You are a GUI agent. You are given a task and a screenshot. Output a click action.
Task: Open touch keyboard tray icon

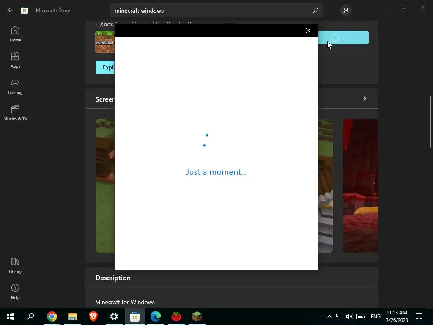coord(361,317)
